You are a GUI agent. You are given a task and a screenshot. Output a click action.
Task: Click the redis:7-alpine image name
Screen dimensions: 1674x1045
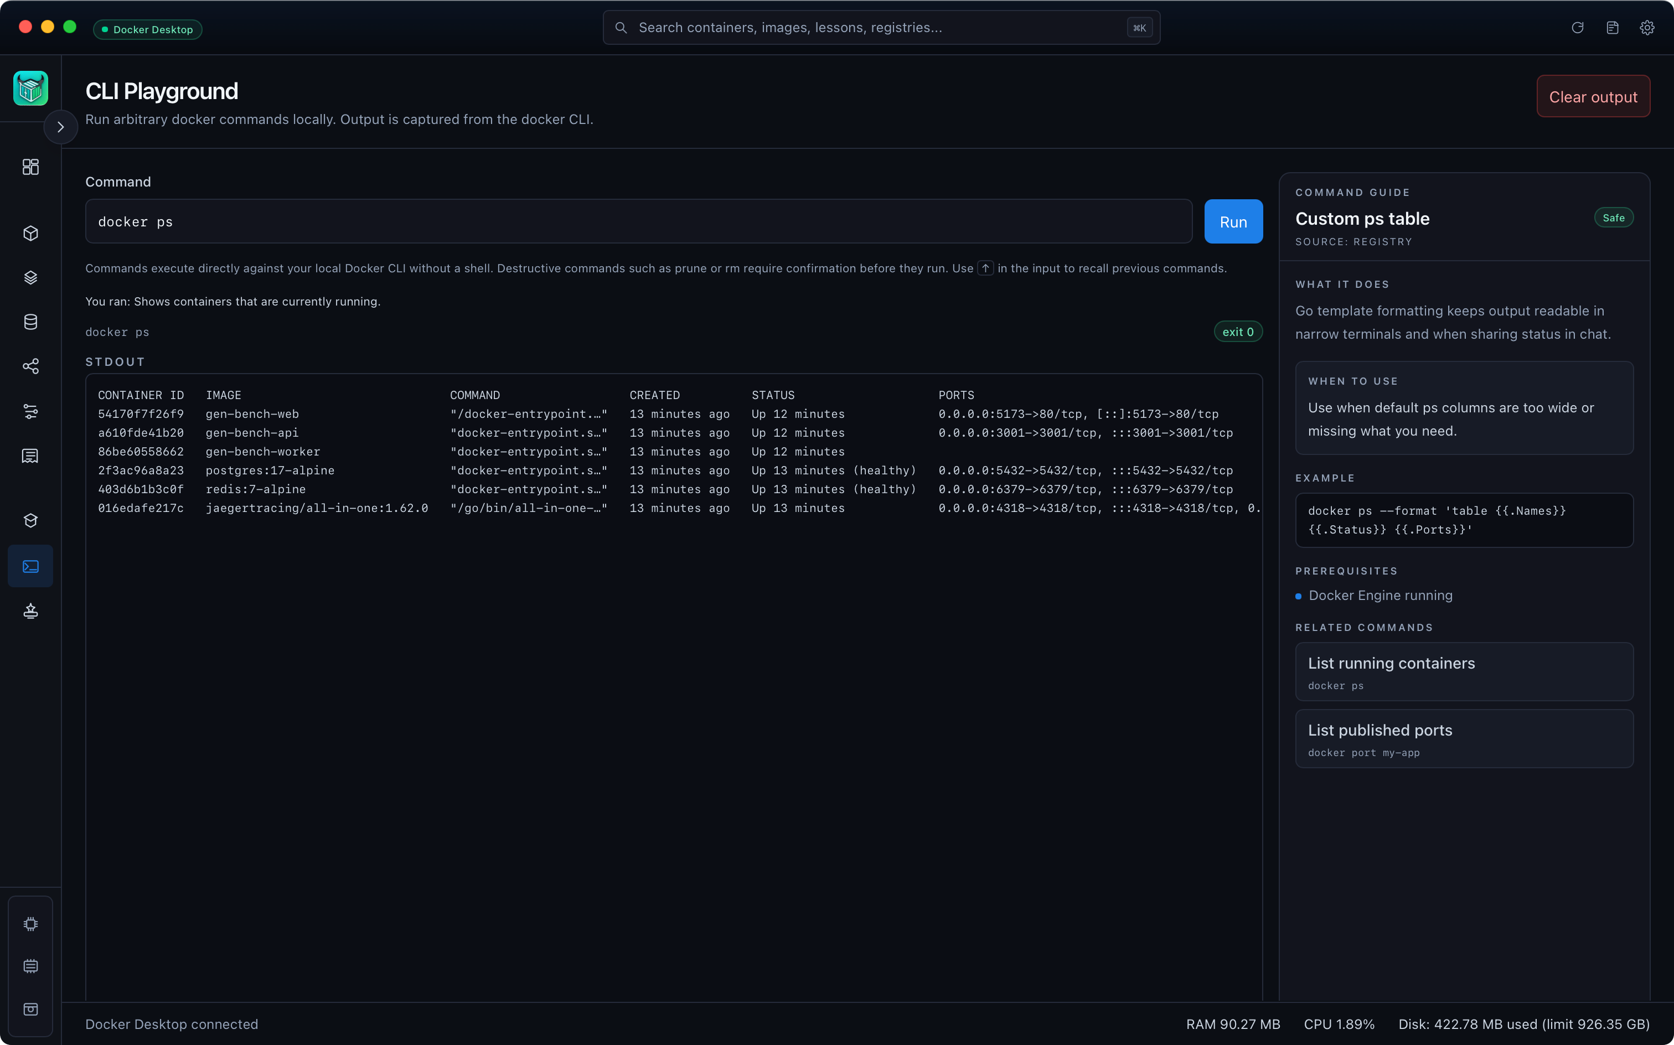point(256,489)
